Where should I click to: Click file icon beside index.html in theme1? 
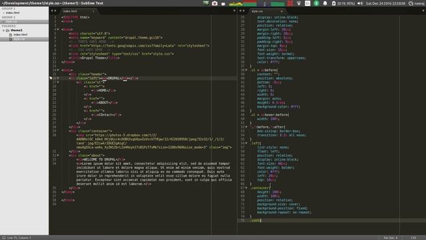point(11,35)
